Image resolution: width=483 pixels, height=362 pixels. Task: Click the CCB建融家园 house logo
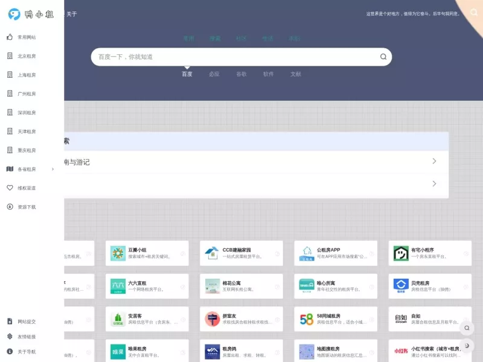pos(212,253)
